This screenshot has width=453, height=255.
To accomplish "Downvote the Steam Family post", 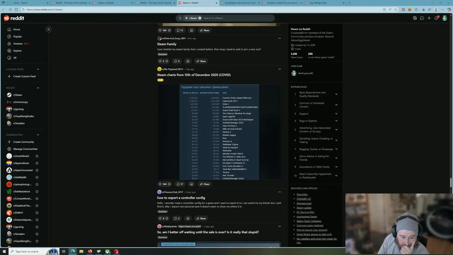I will [x=167, y=61].
